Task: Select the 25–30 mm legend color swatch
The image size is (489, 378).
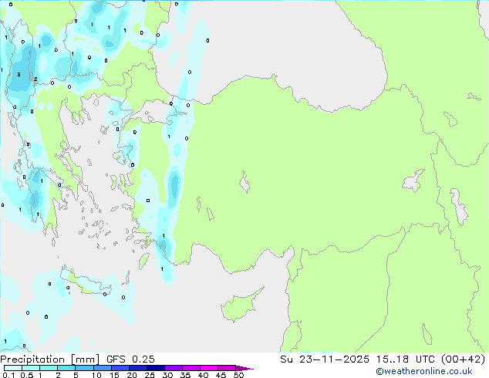Action: click(155, 368)
